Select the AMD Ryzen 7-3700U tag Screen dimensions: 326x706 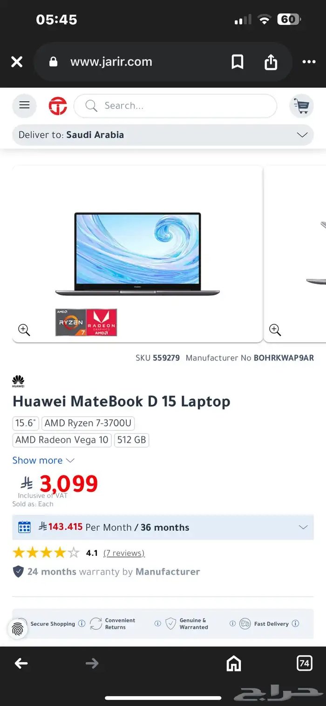88,423
